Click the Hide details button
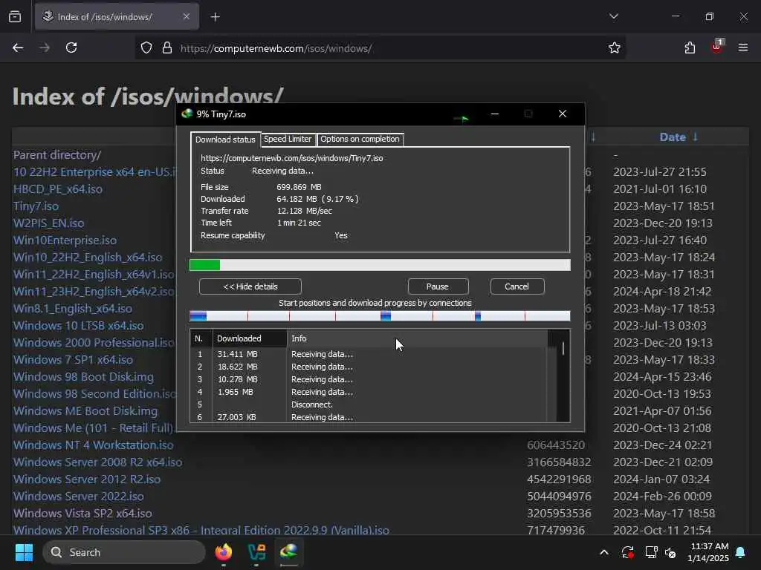The image size is (761, 570). (x=250, y=286)
